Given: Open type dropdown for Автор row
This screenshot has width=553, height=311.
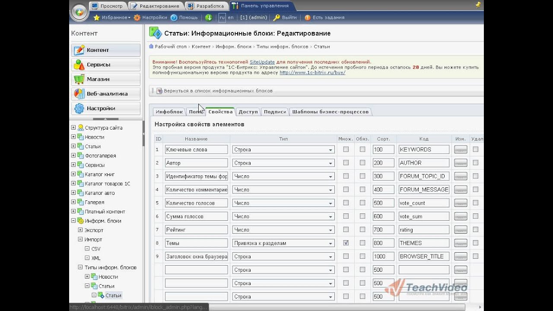Looking at the screenshot, I should coord(283,163).
